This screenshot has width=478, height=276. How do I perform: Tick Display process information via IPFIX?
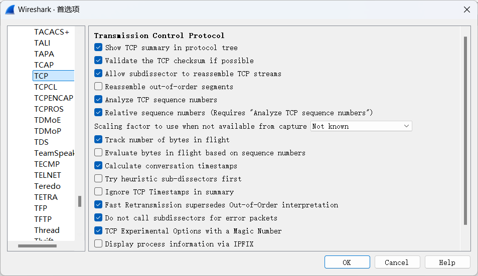click(98, 244)
